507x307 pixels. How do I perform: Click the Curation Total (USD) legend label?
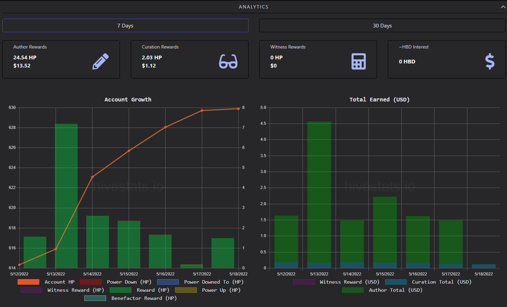tap(442, 282)
